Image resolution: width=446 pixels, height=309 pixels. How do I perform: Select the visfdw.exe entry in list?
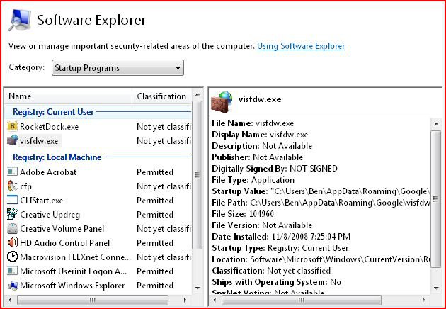(39, 141)
